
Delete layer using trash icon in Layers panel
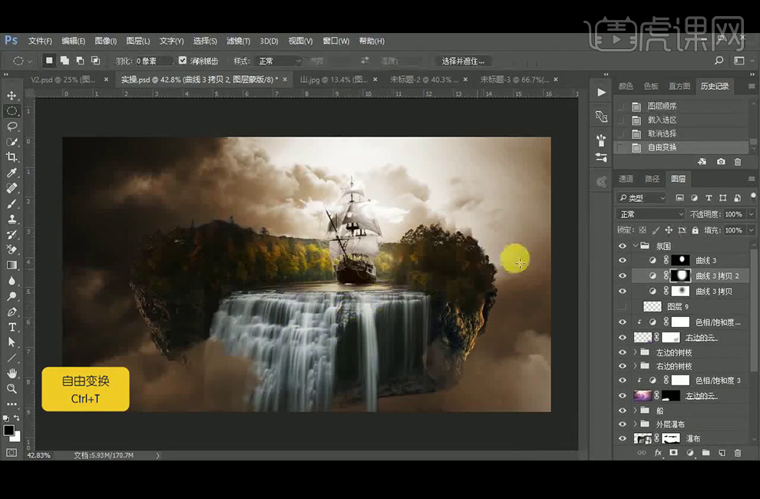[x=737, y=453]
